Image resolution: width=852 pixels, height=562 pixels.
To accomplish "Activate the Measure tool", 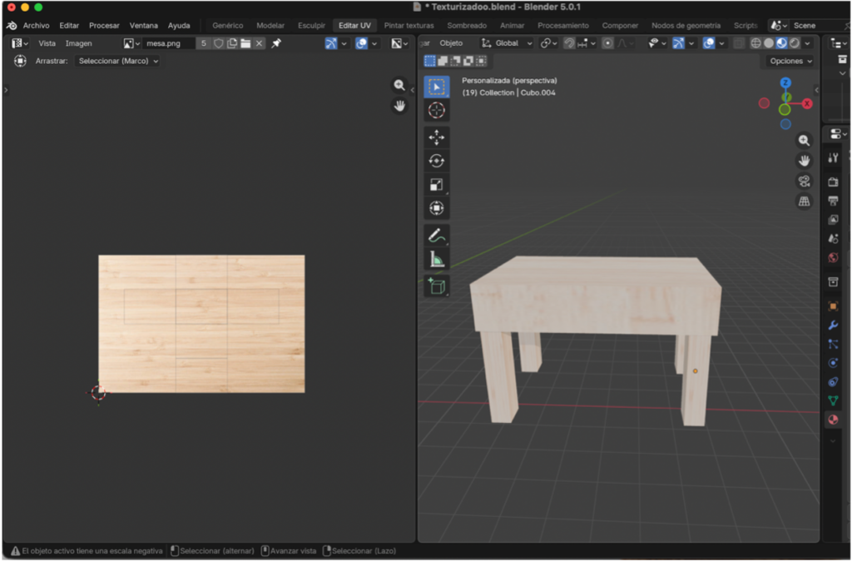I will click(x=437, y=257).
